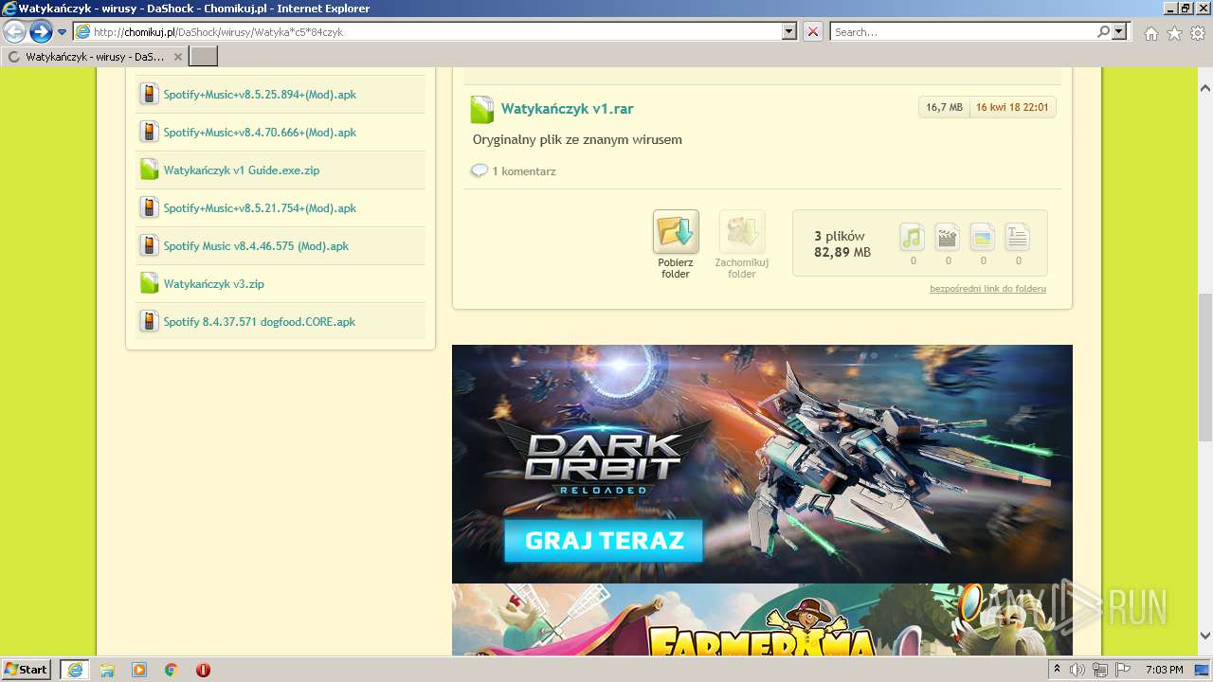Open bezpośredni link do folderu
This screenshot has width=1213, height=682.
[987, 289]
